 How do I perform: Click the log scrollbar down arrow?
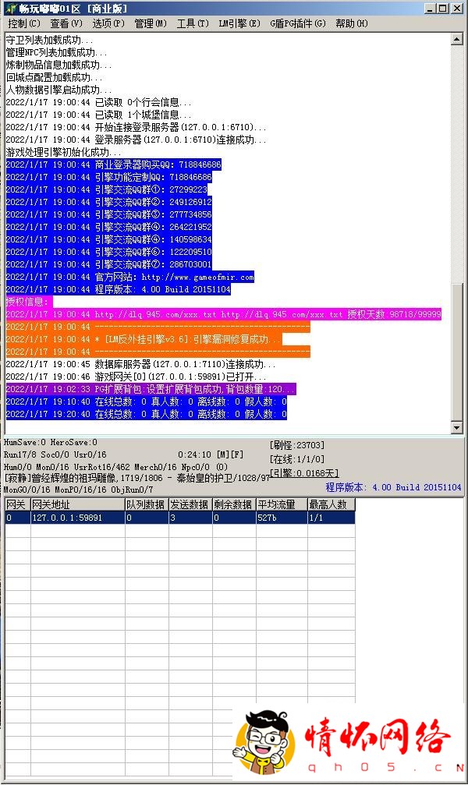click(x=456, y=427)
